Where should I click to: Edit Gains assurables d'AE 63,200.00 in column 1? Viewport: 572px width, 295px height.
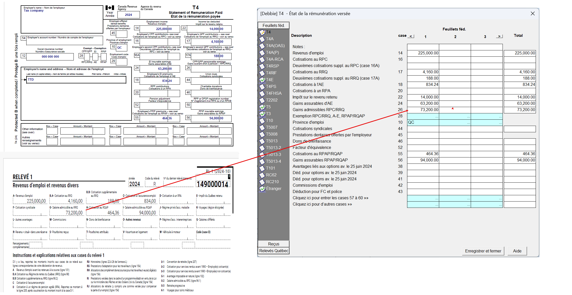pyautogui.click(x=423, y=104)
